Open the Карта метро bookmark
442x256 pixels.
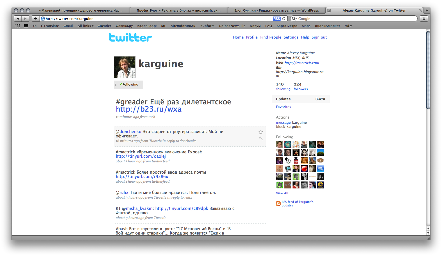pos(287,26)
